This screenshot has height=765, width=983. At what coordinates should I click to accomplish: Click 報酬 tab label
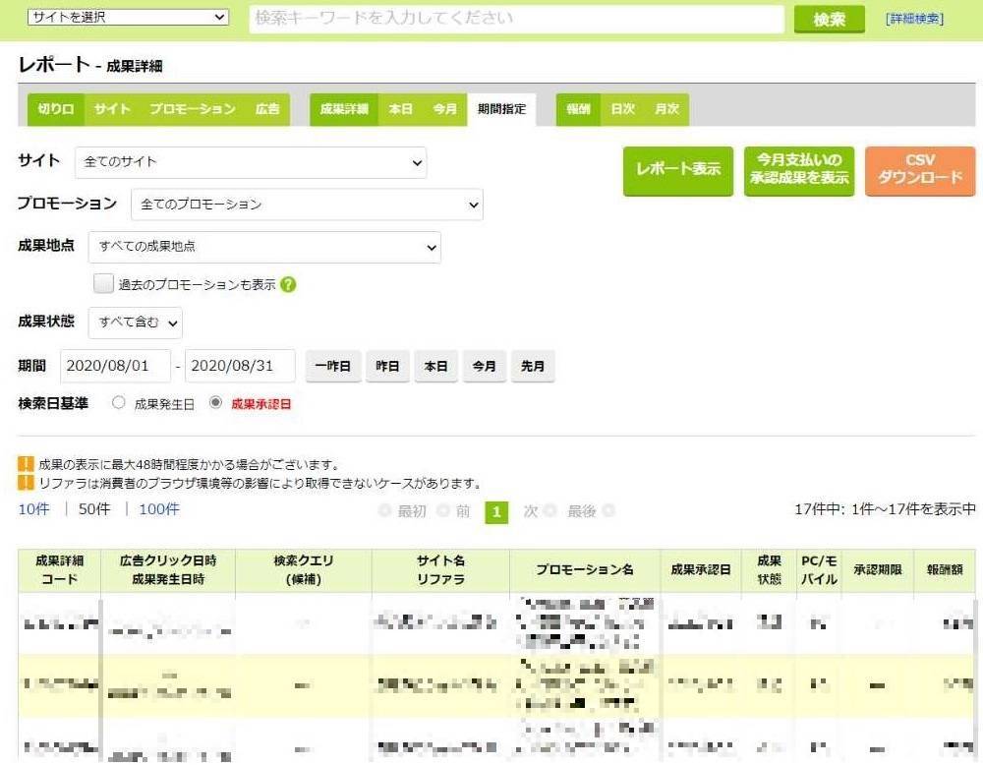[x=578, y=109]
